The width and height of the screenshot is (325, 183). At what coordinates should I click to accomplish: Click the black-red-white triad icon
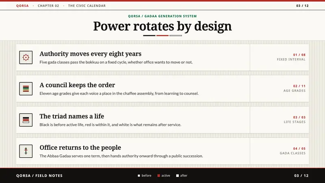pos(26,120)
